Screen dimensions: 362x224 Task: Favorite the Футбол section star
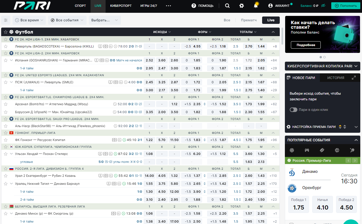(6, 32)
